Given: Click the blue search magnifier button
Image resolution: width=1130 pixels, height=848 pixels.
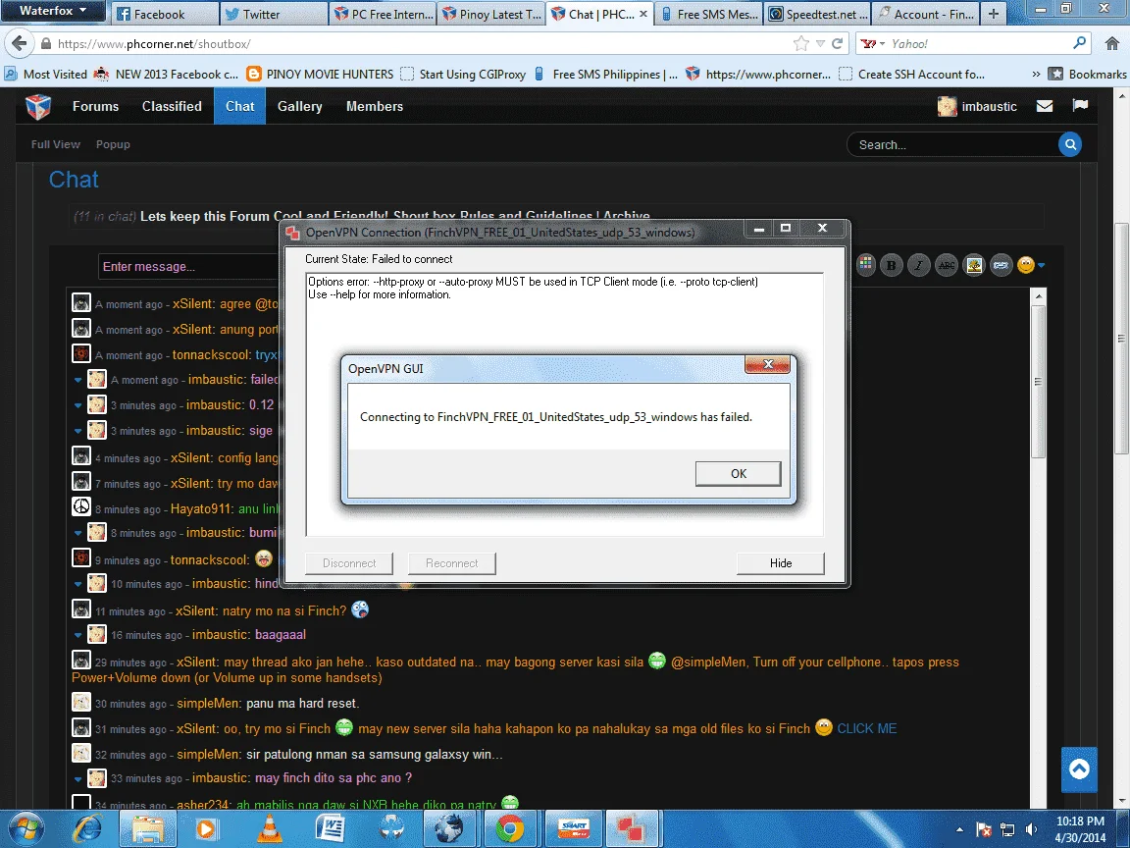Looking at the screenshot, I should click(x=1070, y=144).
